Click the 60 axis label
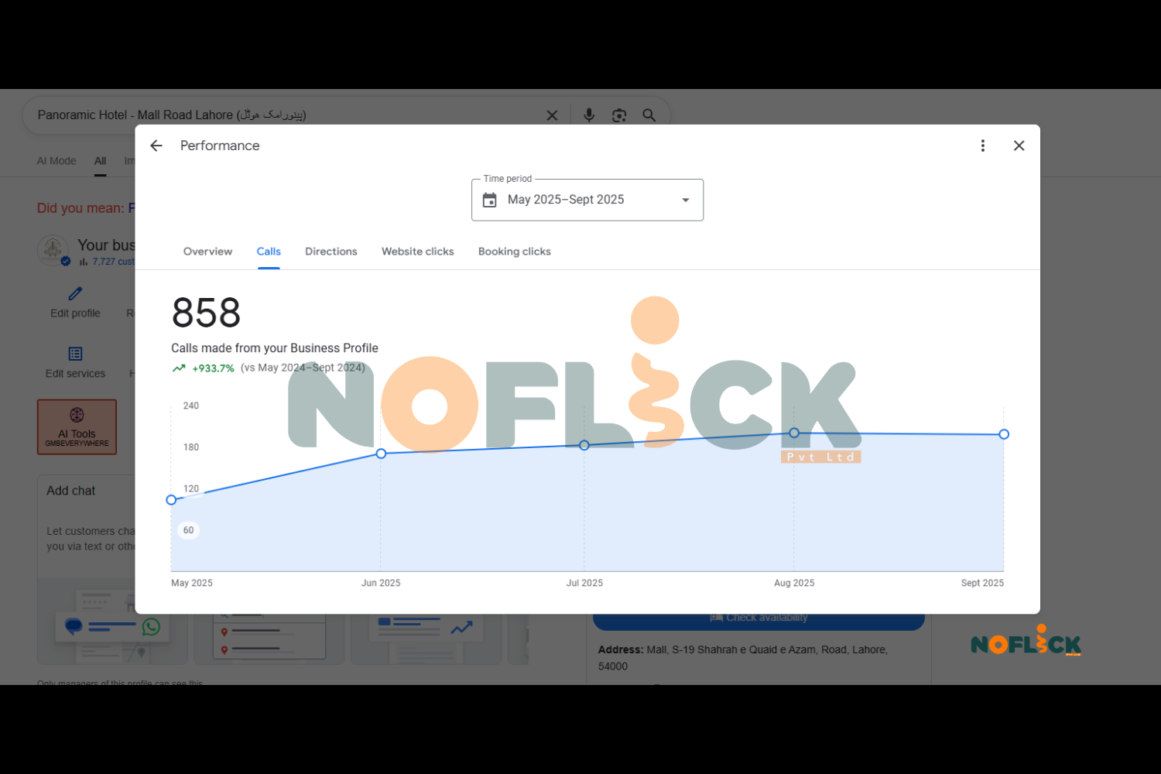 (x=189, y=530)
